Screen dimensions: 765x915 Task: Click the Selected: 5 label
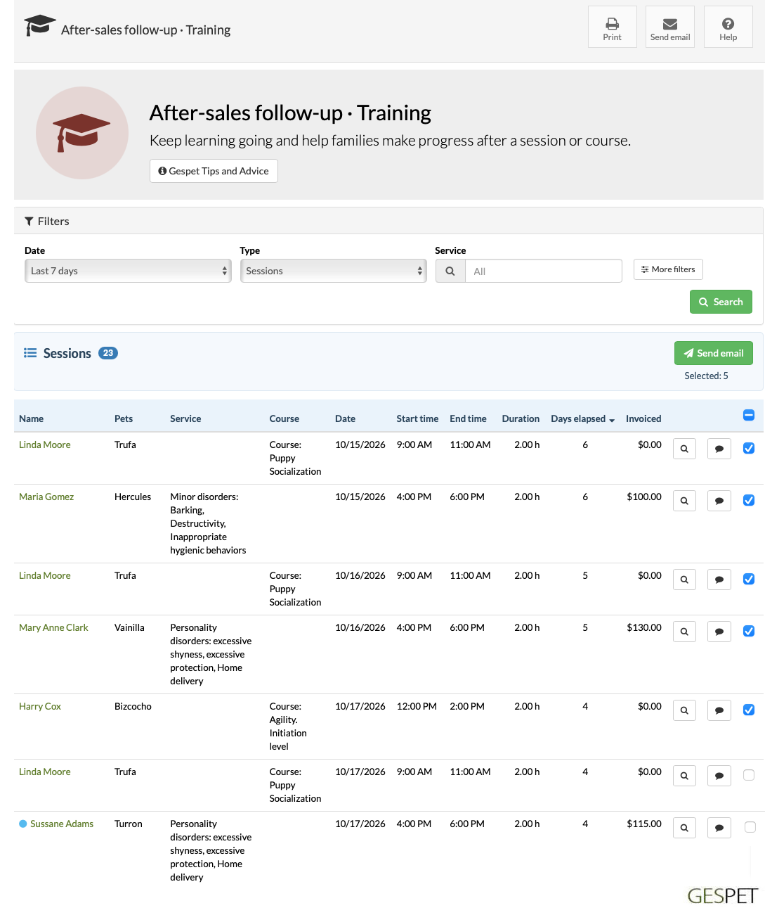point(706,376)
